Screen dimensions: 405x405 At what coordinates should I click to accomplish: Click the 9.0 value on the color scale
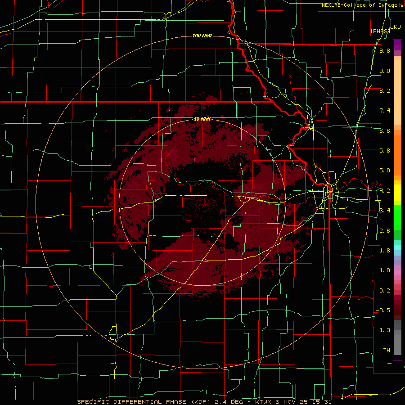click(x=385, y=71)
